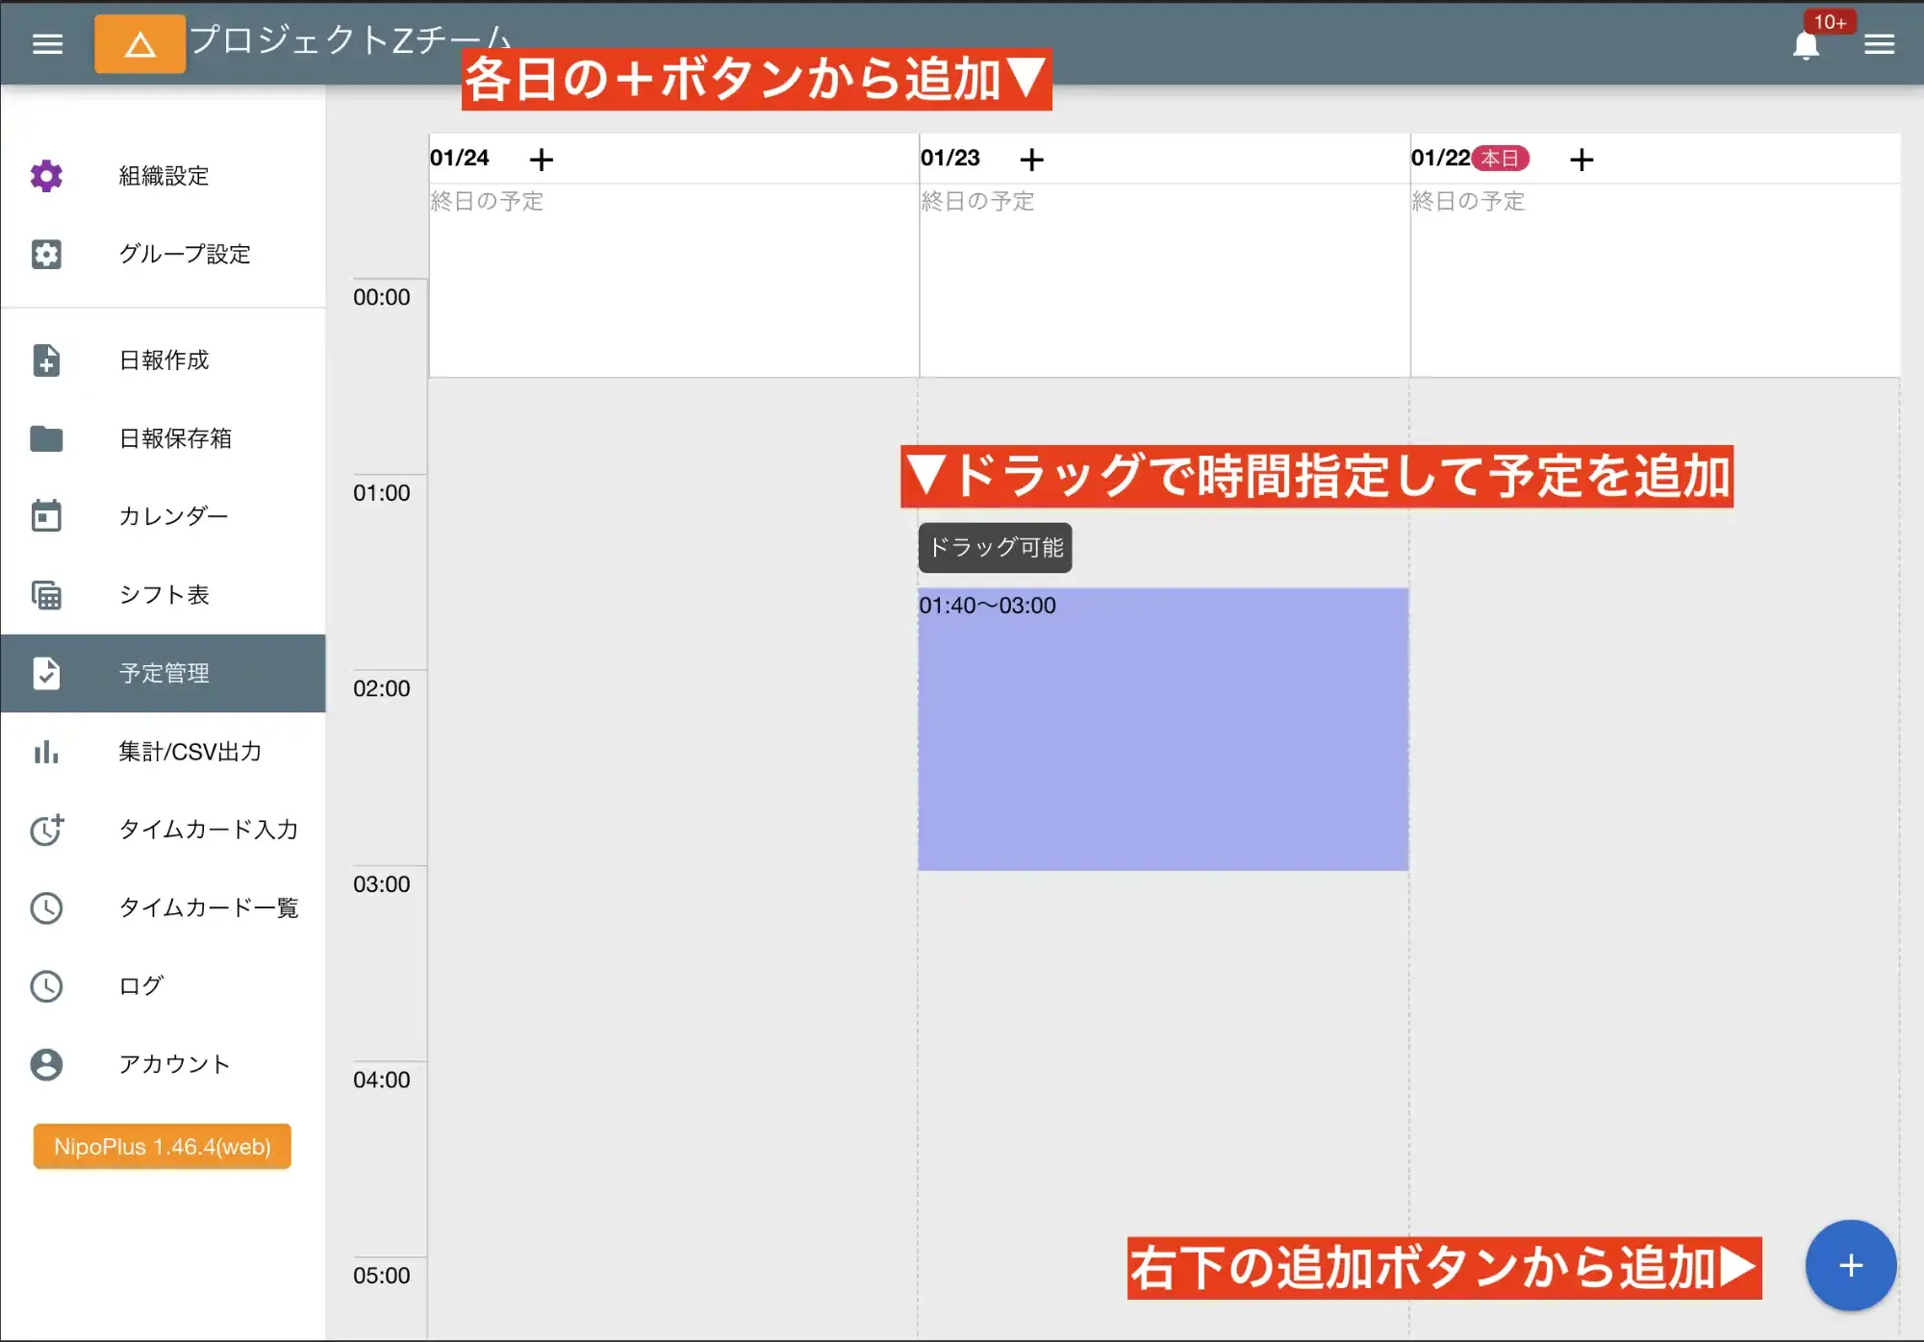Open the top-right hamburger menu

pyautogui.click(x=1880, y=44)
